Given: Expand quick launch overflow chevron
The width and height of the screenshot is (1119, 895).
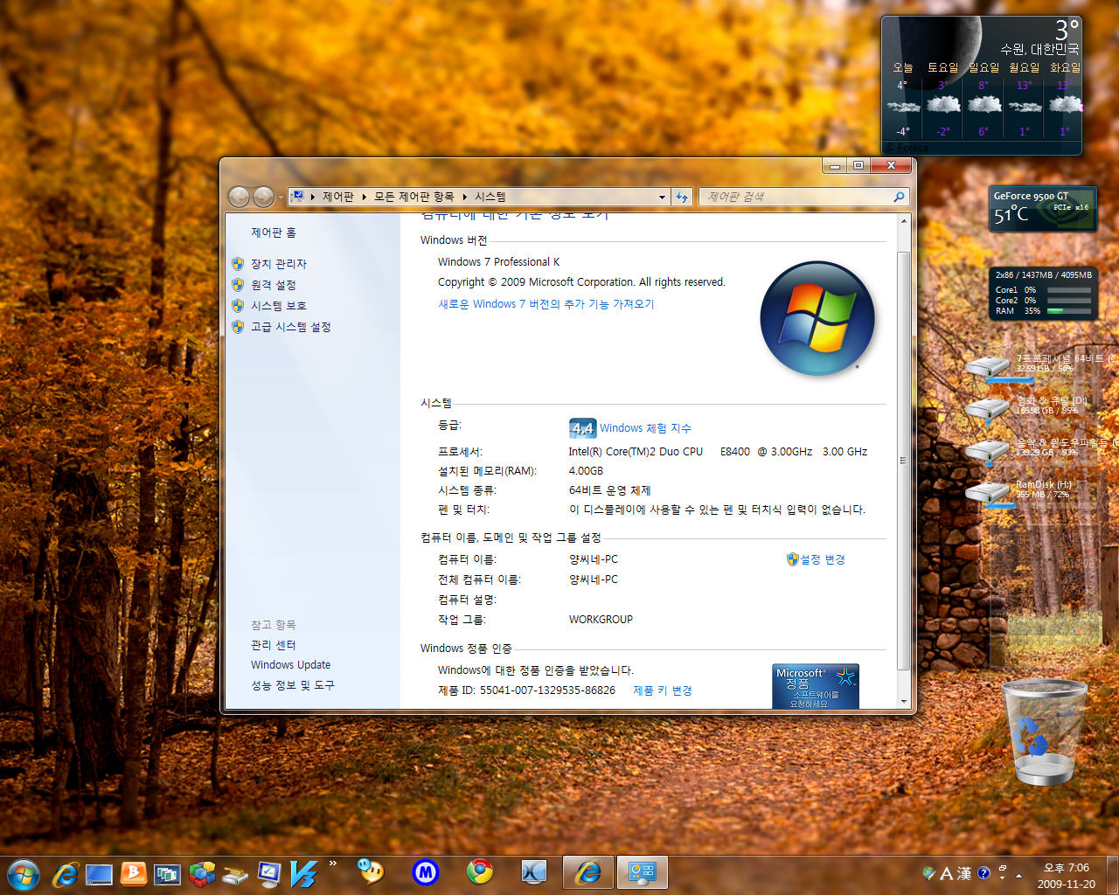Looking at the screenshot, I should tap(333, 864).
